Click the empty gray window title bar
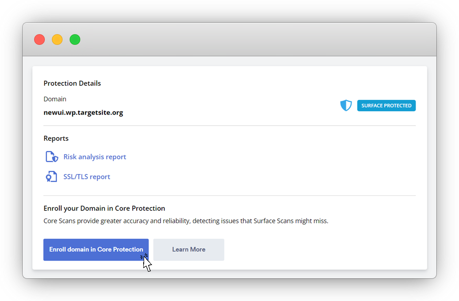Viewport: 459px width, 301px height. coord(257,40)
